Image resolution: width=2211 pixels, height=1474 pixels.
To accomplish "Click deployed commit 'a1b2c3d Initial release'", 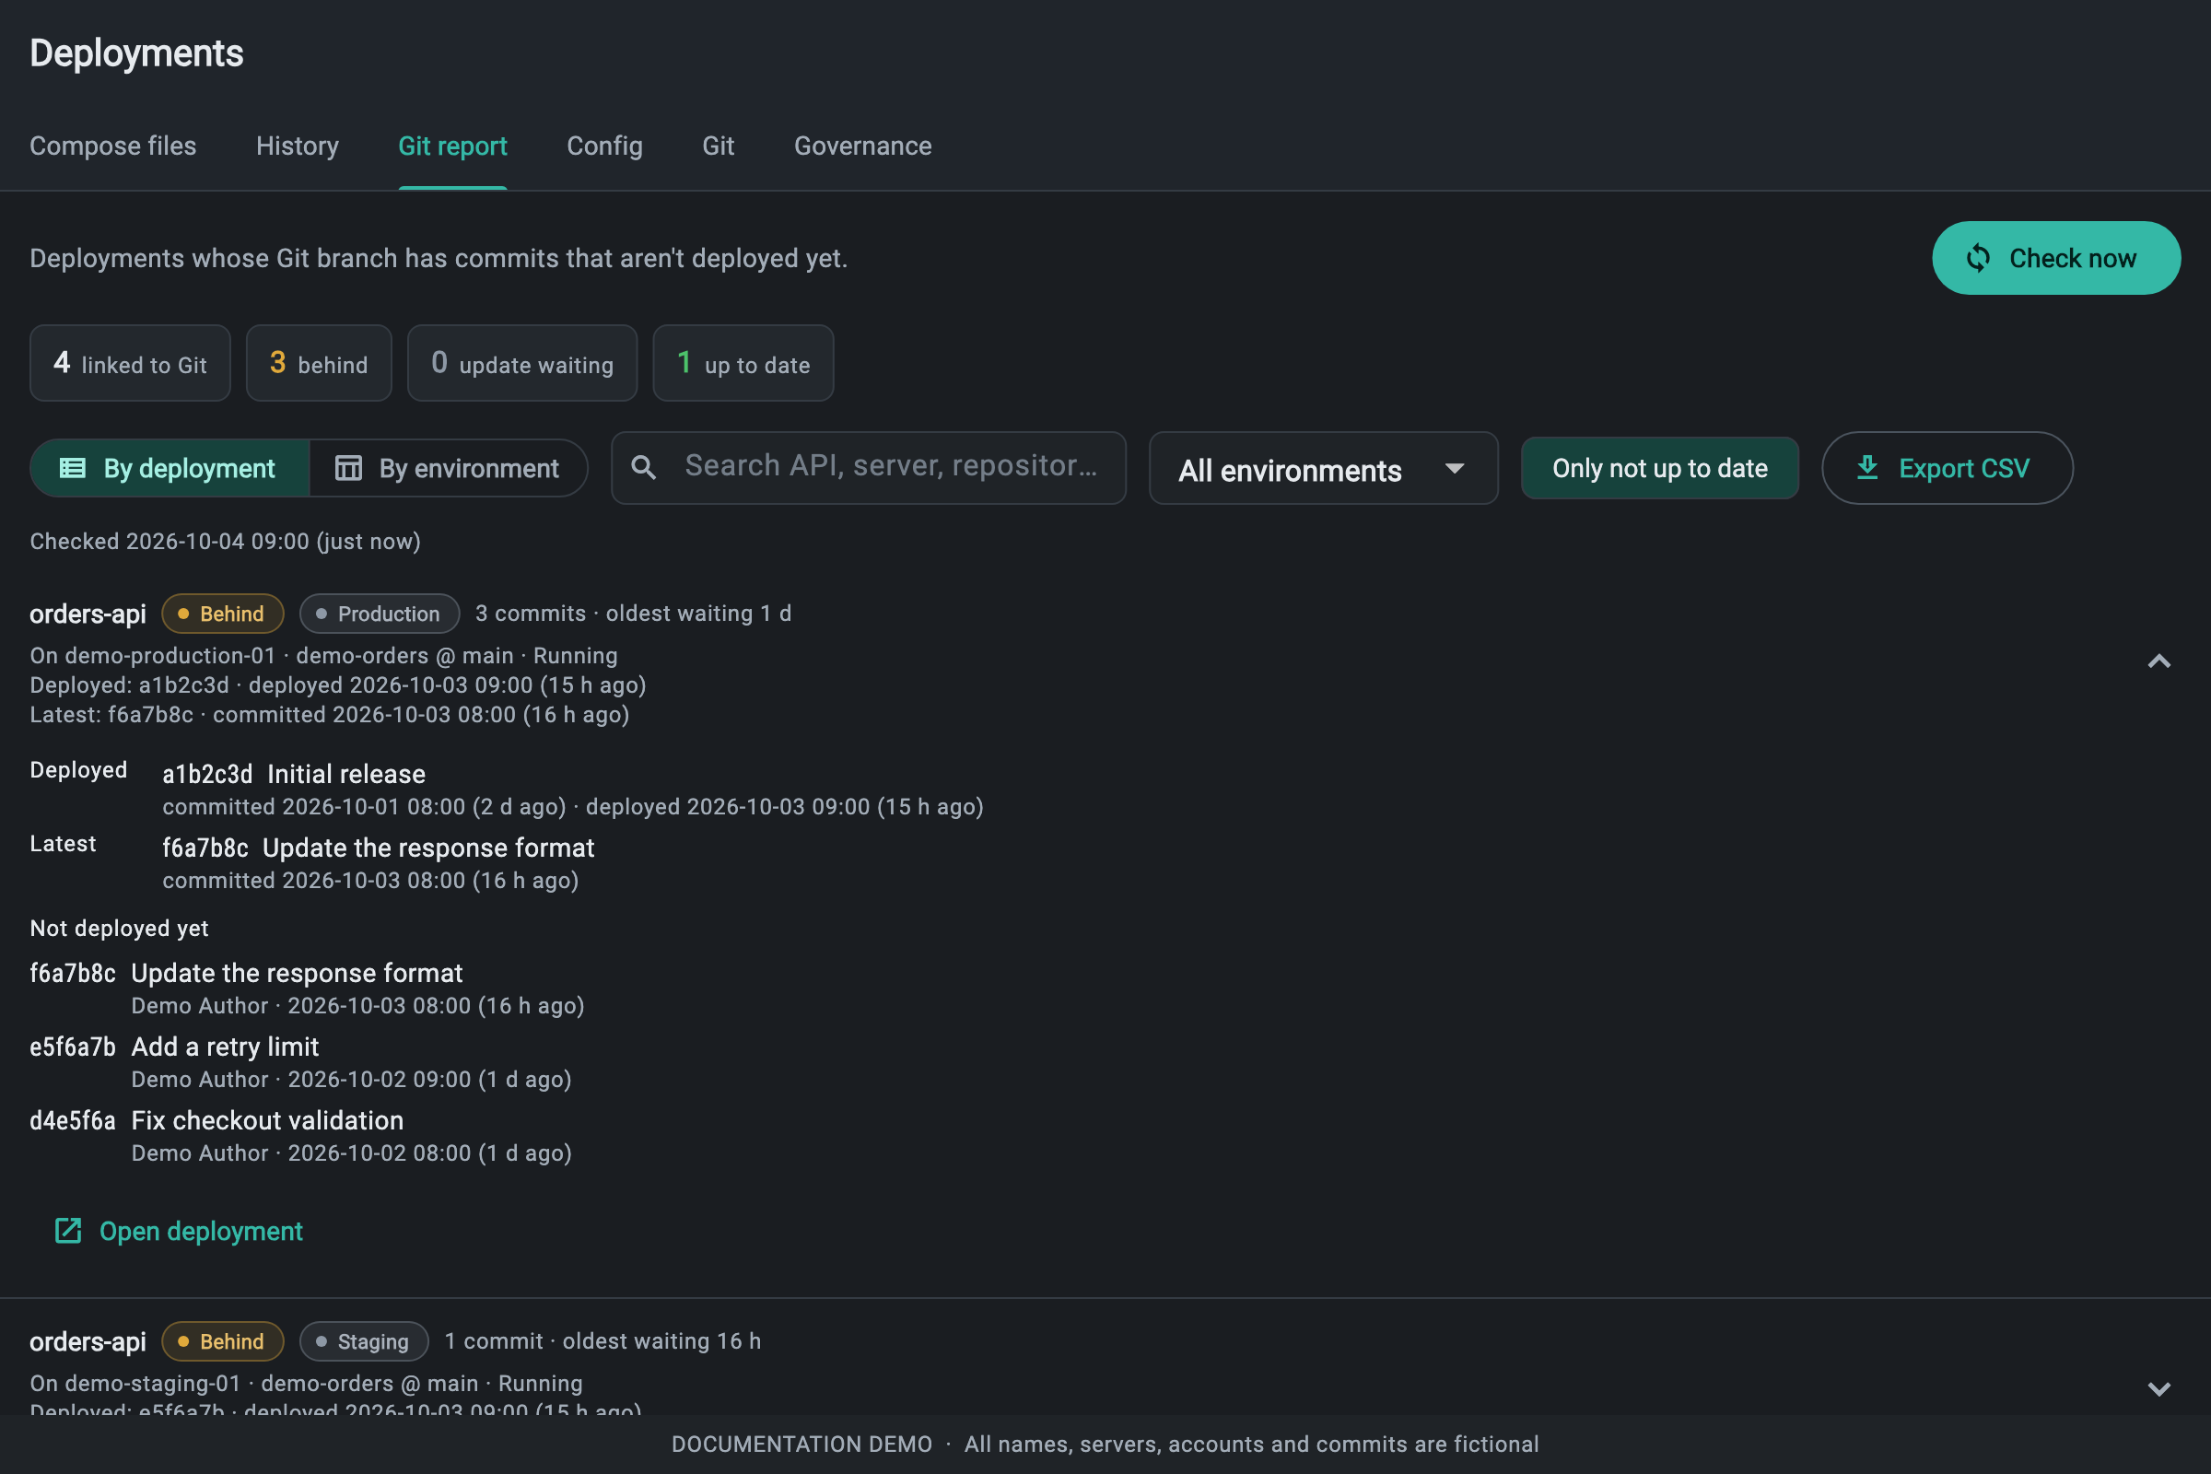I will tap(293, 774).
